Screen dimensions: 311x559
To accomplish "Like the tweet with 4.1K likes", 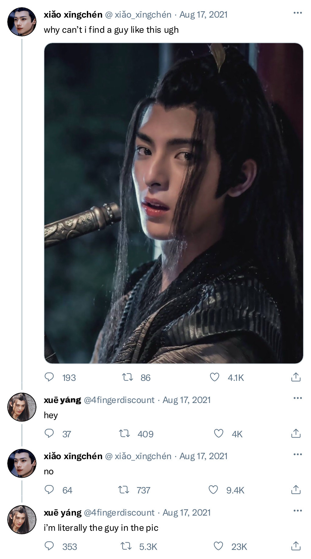I will coord(215,377).
